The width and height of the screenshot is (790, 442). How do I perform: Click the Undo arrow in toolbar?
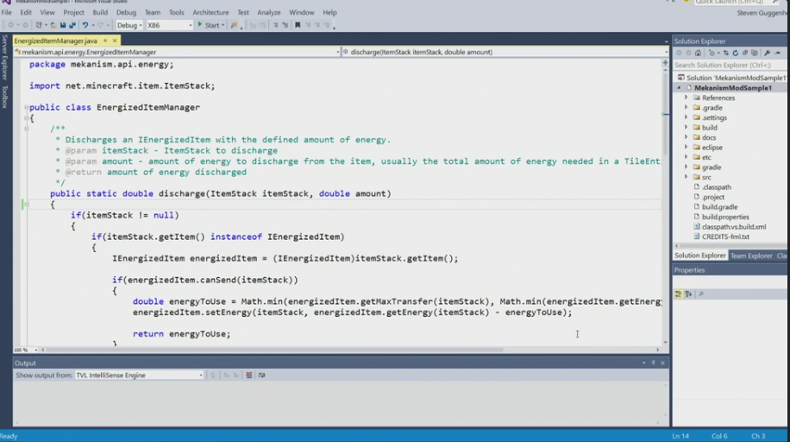point(85,26)
